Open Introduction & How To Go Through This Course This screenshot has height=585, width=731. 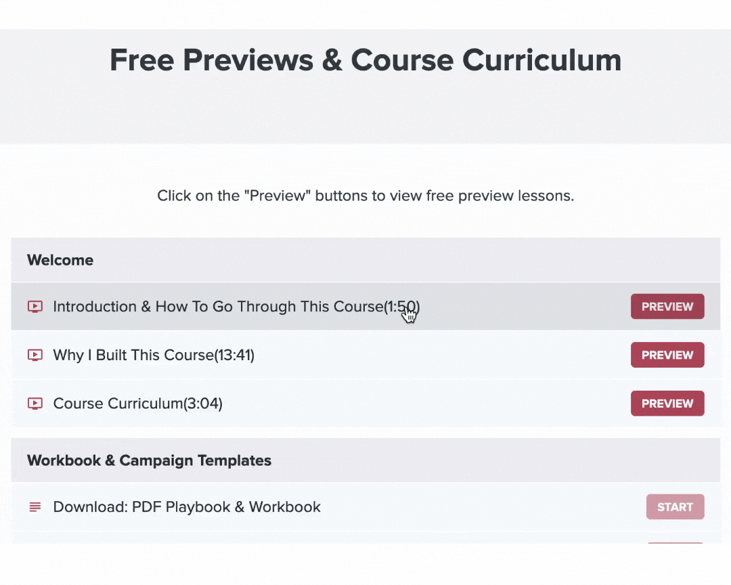pyautogui.click(x=236, y=307)
